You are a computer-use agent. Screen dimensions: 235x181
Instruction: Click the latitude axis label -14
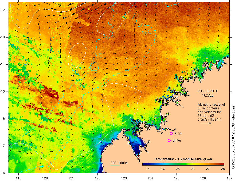click(3, 64)
